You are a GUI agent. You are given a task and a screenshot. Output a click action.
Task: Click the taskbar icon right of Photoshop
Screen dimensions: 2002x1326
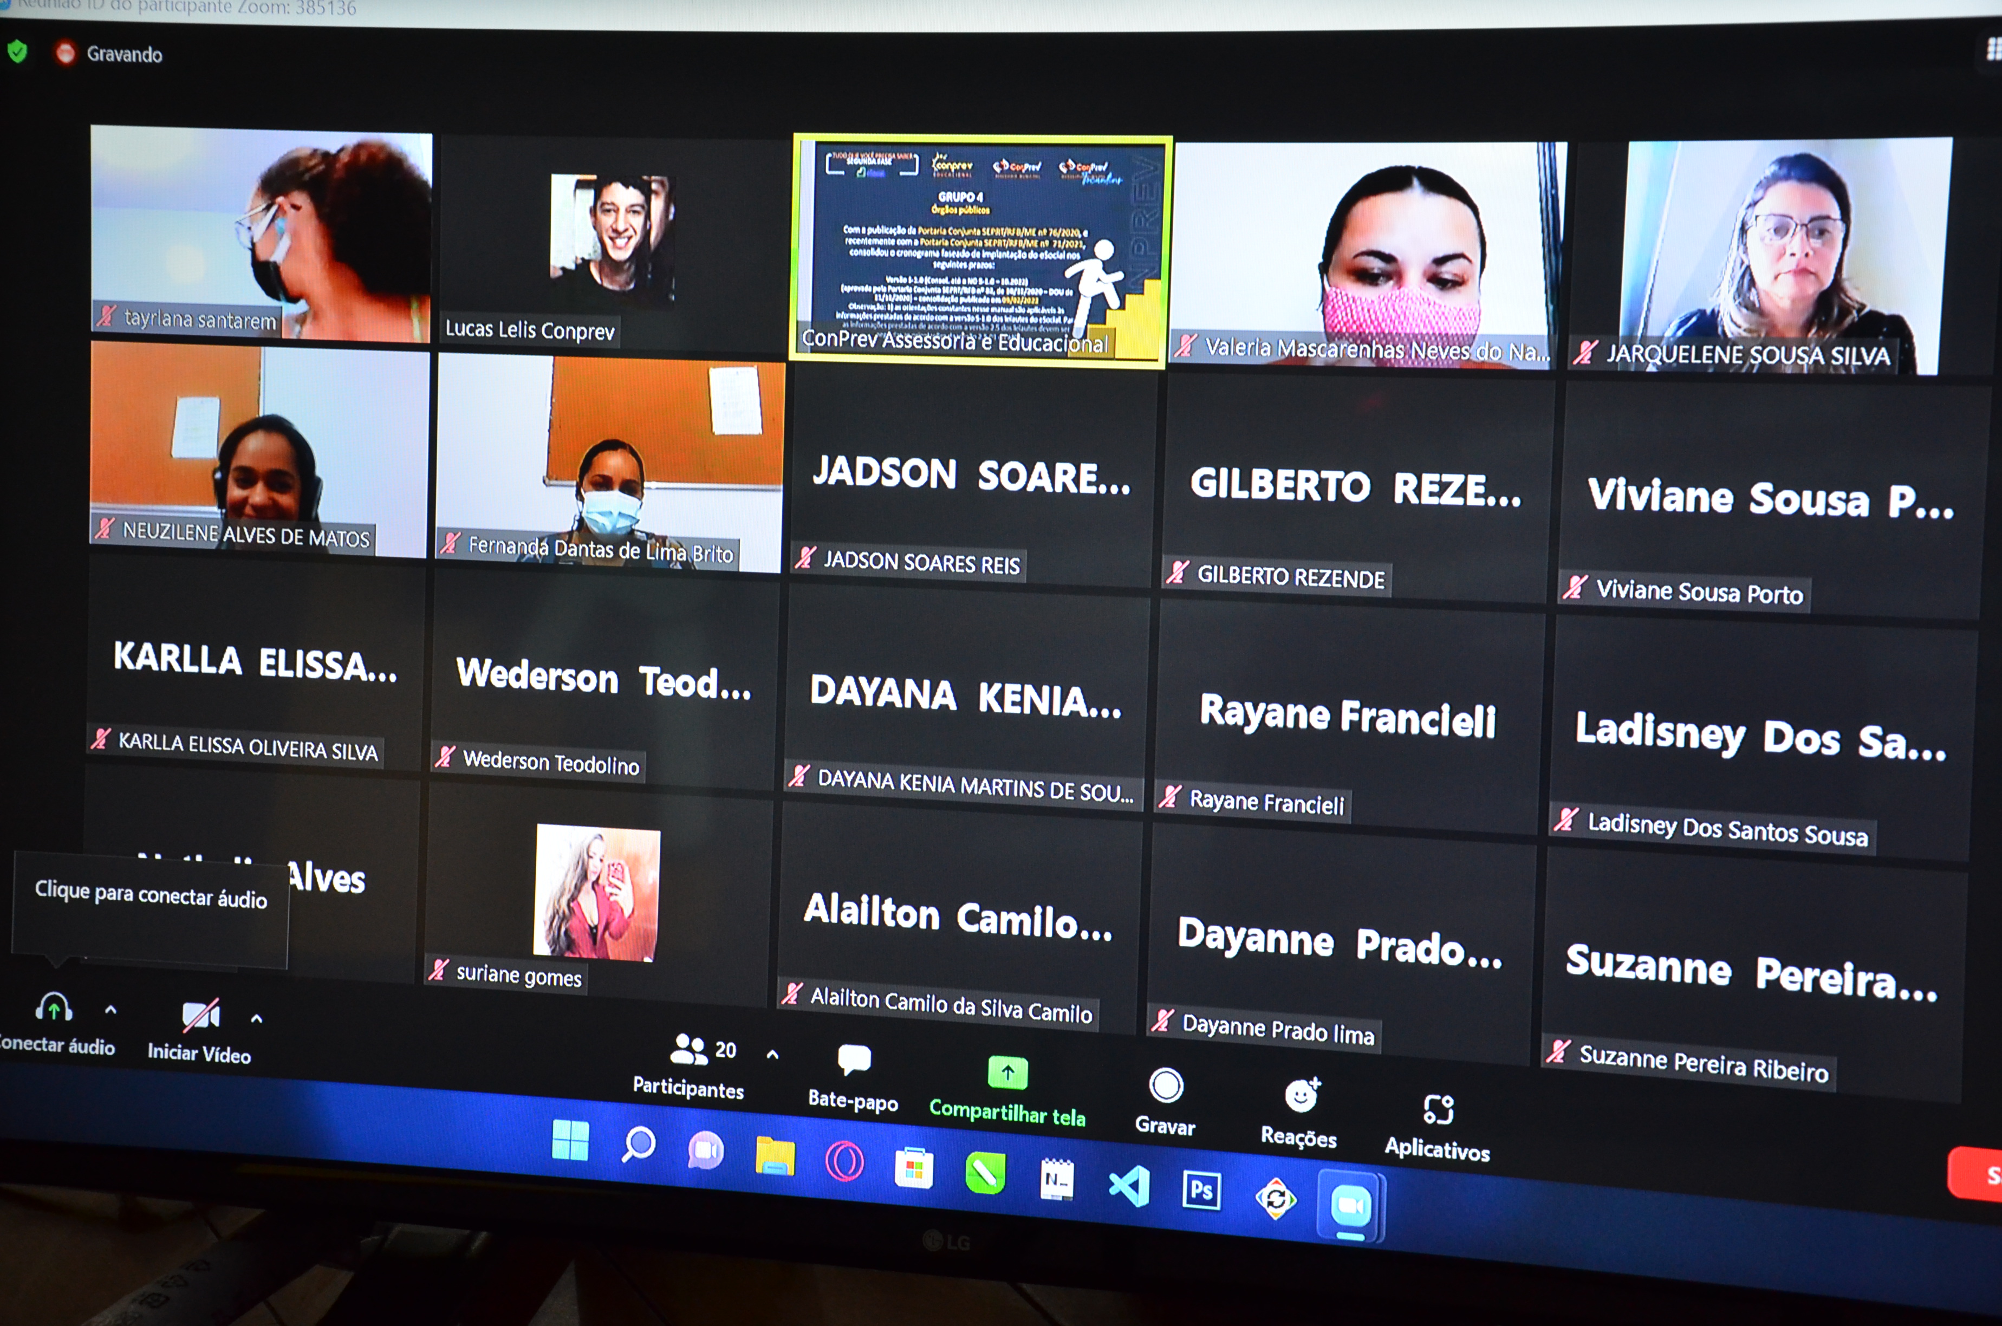[x=1276, y=1198]
